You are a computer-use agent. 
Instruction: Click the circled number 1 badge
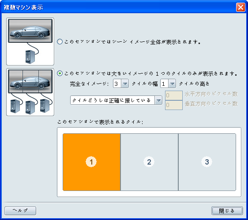pyautogui.click(x=91, y=162)
